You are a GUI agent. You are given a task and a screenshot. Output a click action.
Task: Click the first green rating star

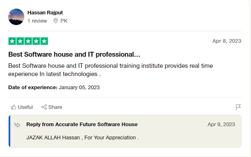click(12, 41)
